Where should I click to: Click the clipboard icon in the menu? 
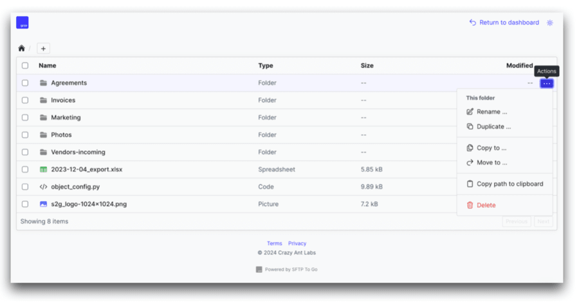coord(470,184)
